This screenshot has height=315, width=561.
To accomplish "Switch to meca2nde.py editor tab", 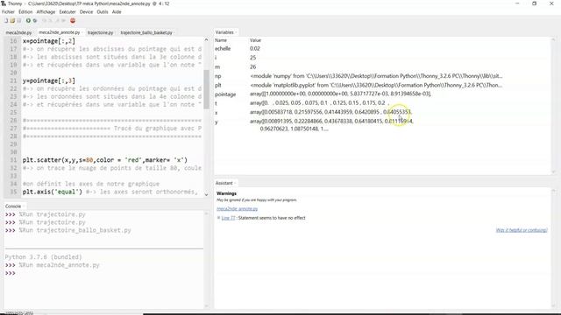I will coord(18,32).
